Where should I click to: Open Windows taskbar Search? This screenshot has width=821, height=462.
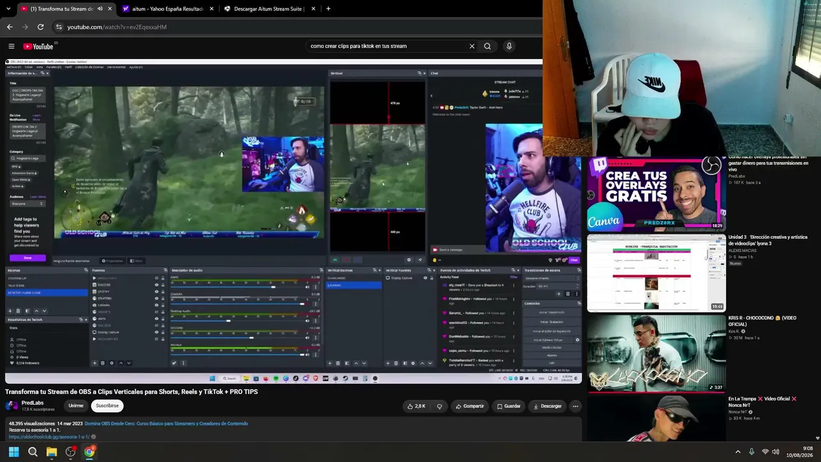(33, 452)
